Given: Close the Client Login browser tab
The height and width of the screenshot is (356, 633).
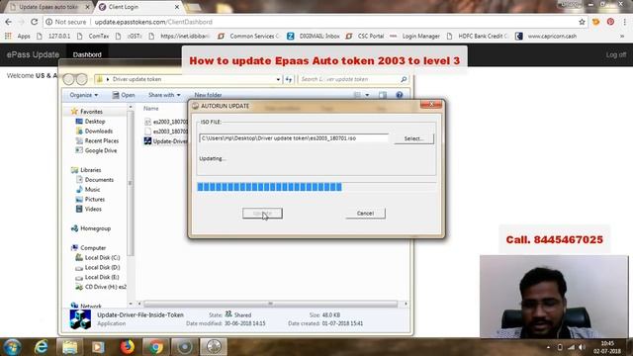Looking at the screenshot, I should [177, 7].
